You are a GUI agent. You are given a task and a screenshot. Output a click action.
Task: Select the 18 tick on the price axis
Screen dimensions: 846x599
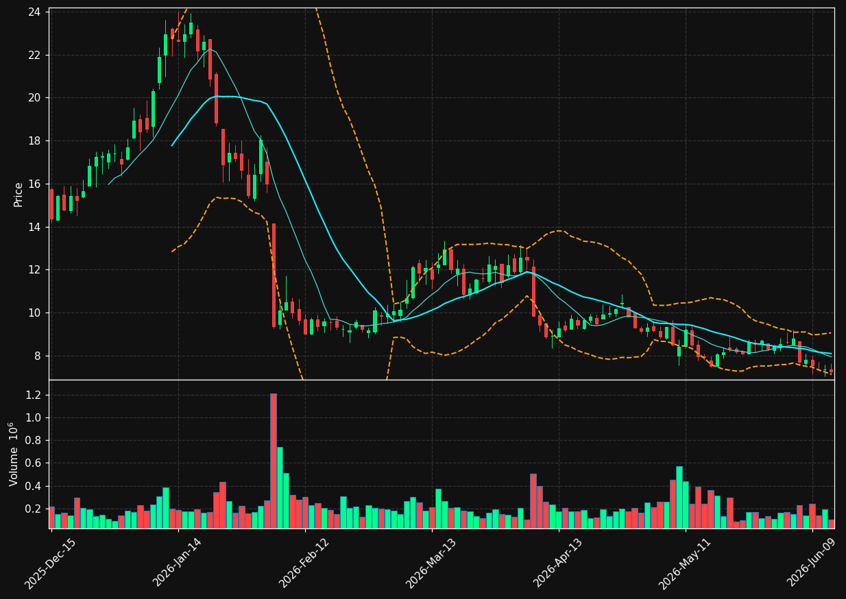pyautogui.click(x=35, y=141)
